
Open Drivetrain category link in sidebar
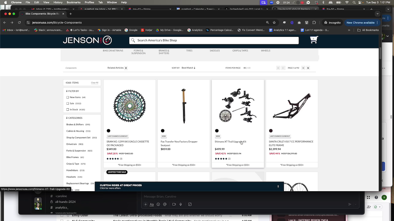[x=72, y=144]
